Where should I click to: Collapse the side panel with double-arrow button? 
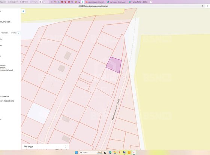click(x=23, y=11)
